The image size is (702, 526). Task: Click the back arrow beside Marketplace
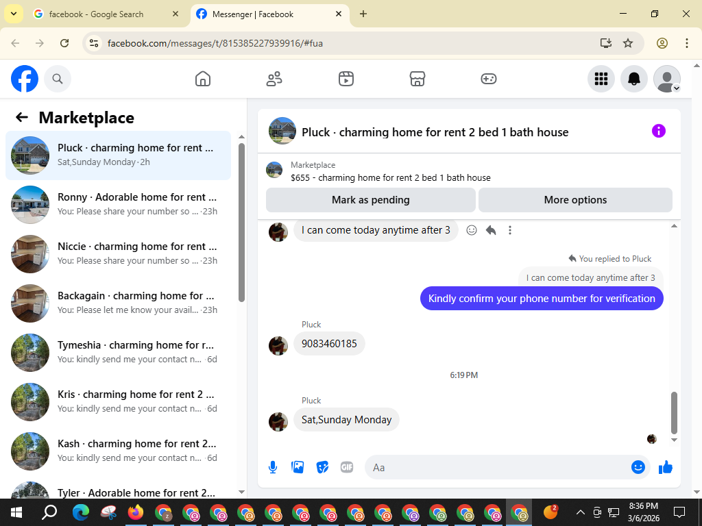21,117
